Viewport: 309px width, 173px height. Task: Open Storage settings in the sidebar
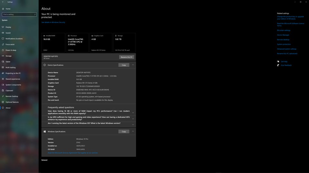(8, 56)
